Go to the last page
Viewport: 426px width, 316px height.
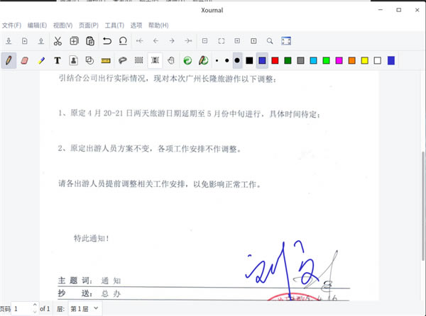[x=188, y=41]
